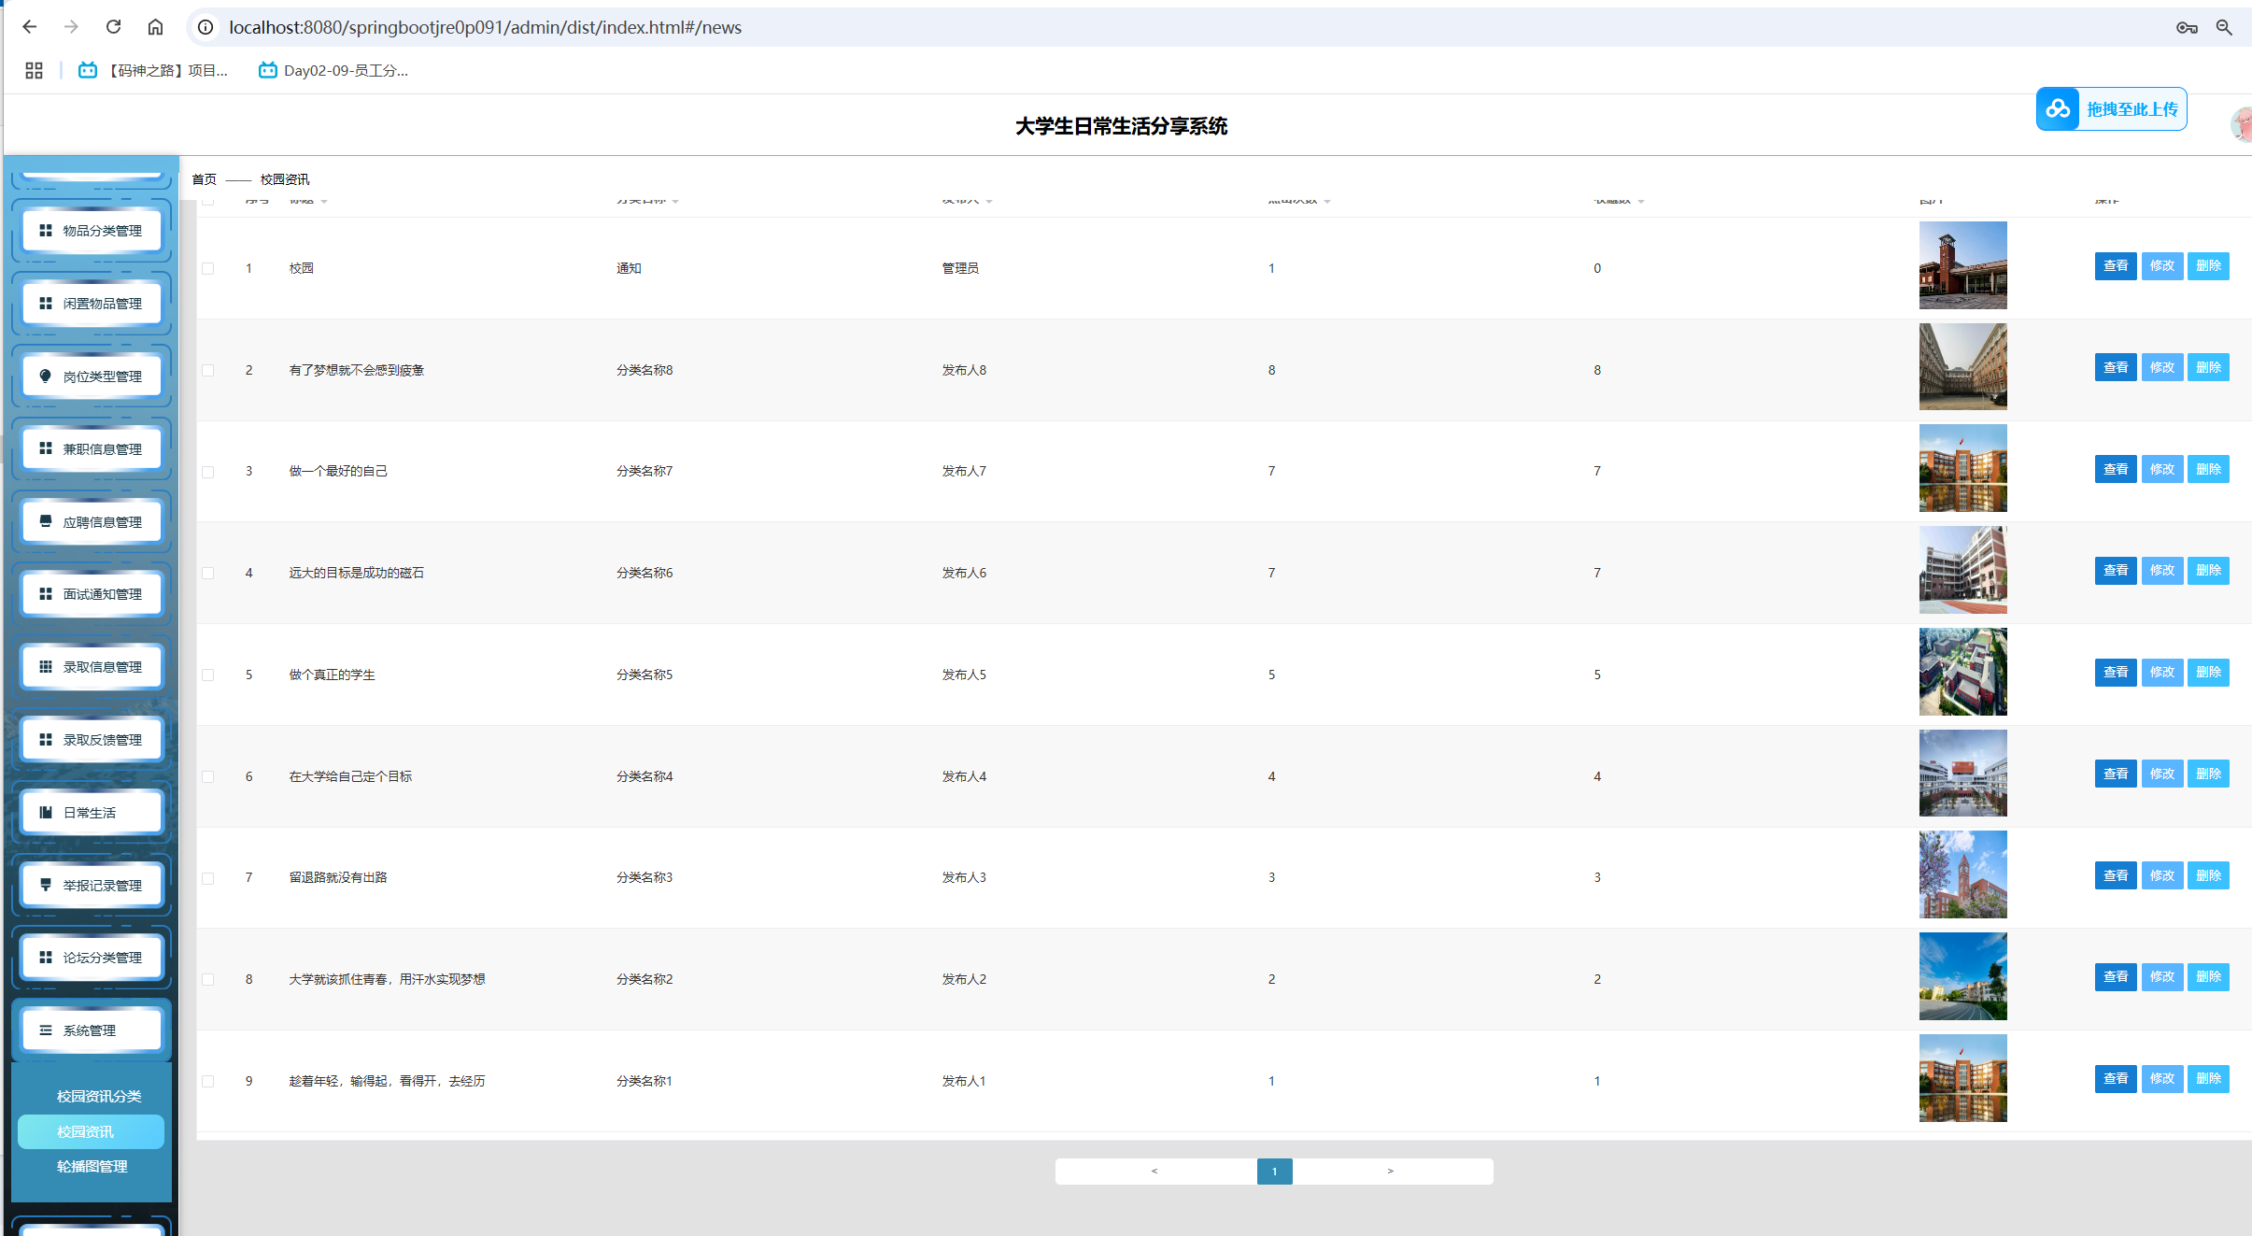Viewport: 2252px width, 1236px height.
Task: Open 轮播图管理 submenu item
Action: pos(92,1167)
